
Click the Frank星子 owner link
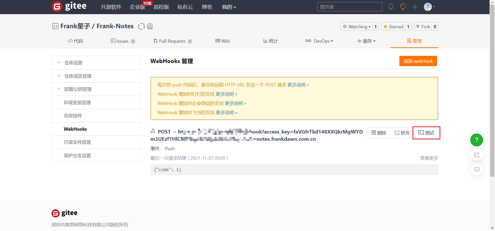point(75,26)
